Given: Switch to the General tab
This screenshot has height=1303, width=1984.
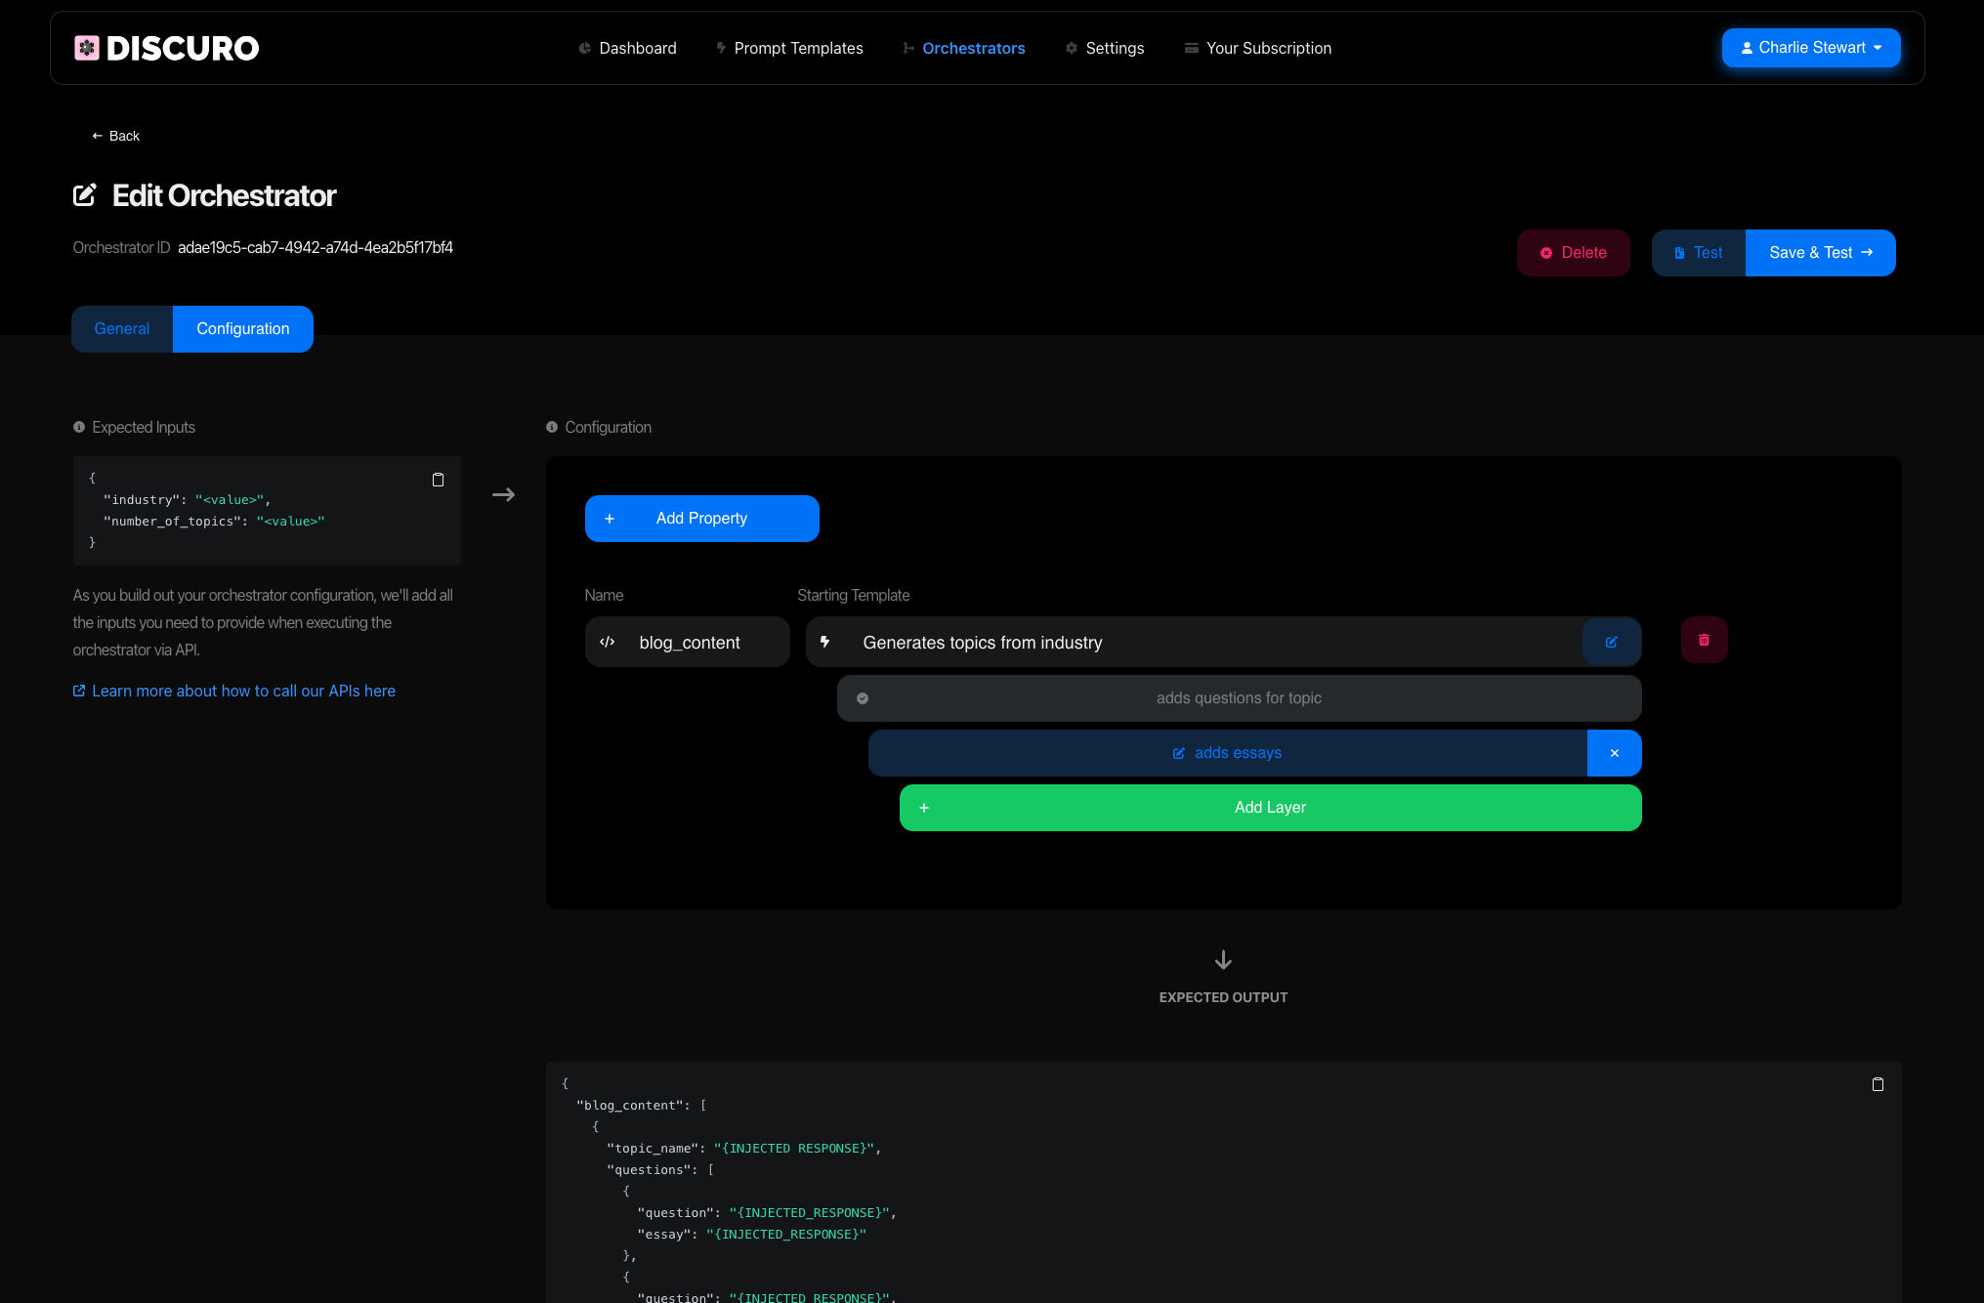Looking at the screenshot, I should coord(121,328).
